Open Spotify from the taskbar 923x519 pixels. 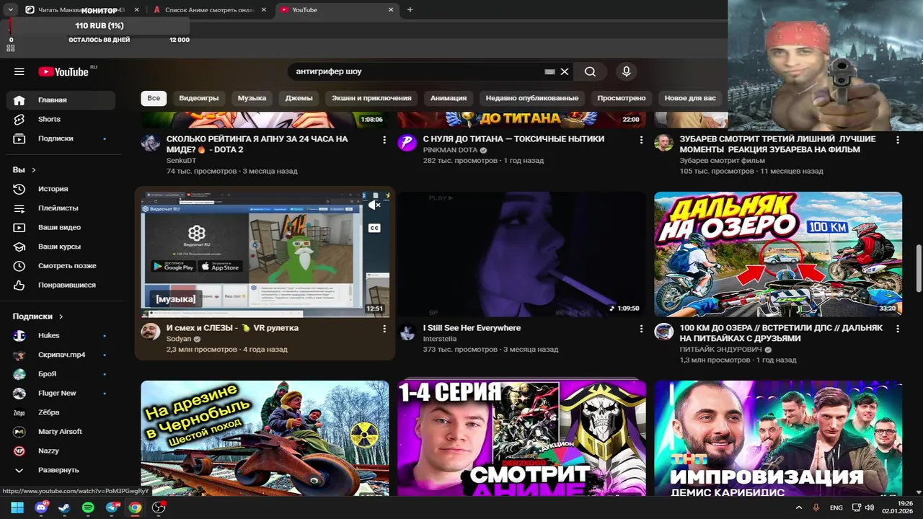(x=88, y=507)
